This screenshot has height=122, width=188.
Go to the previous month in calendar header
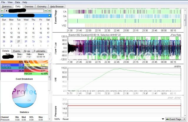2,16
